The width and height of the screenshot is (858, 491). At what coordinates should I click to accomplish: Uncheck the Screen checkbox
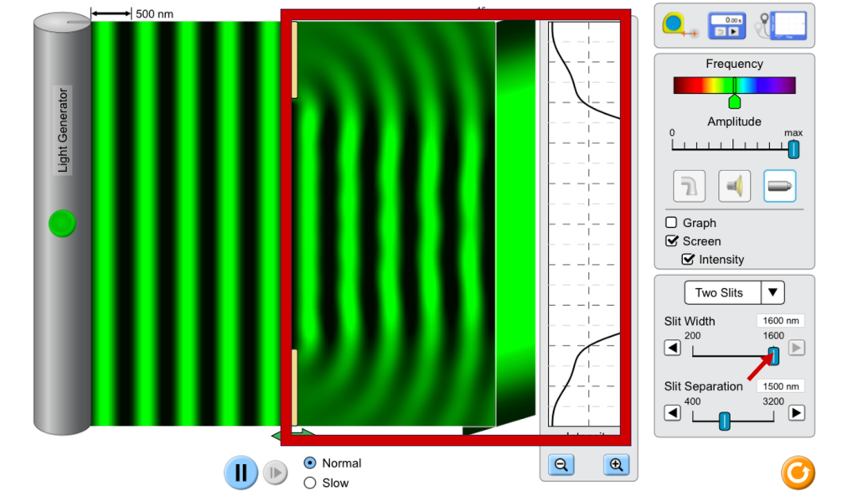click(671, 241)
